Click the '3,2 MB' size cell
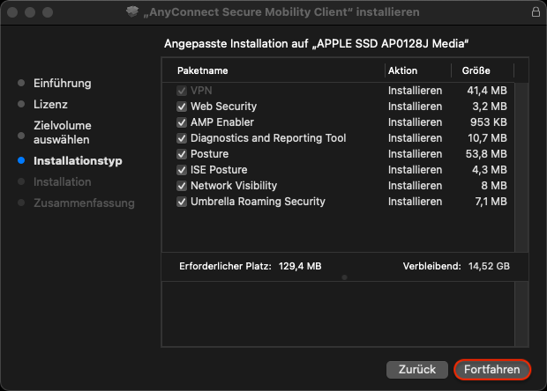Viewport: 547px width, 391px height. coord(490,107)
